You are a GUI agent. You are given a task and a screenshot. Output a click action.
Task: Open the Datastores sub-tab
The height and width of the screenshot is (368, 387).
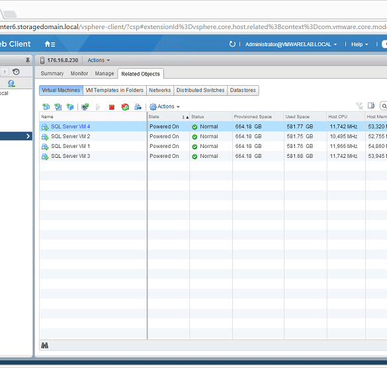243,91
